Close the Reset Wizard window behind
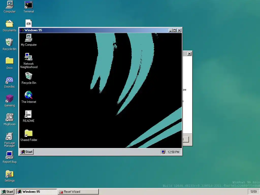 tap(189, 54)
